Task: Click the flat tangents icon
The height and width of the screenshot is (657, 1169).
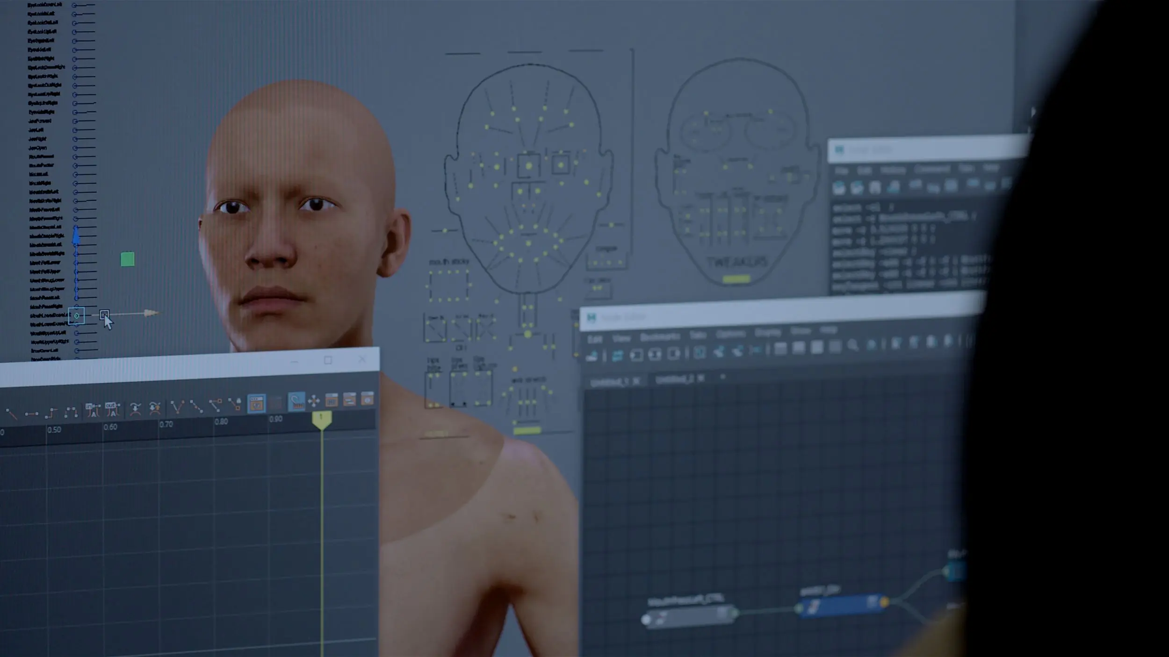Action: click(32, 414)
